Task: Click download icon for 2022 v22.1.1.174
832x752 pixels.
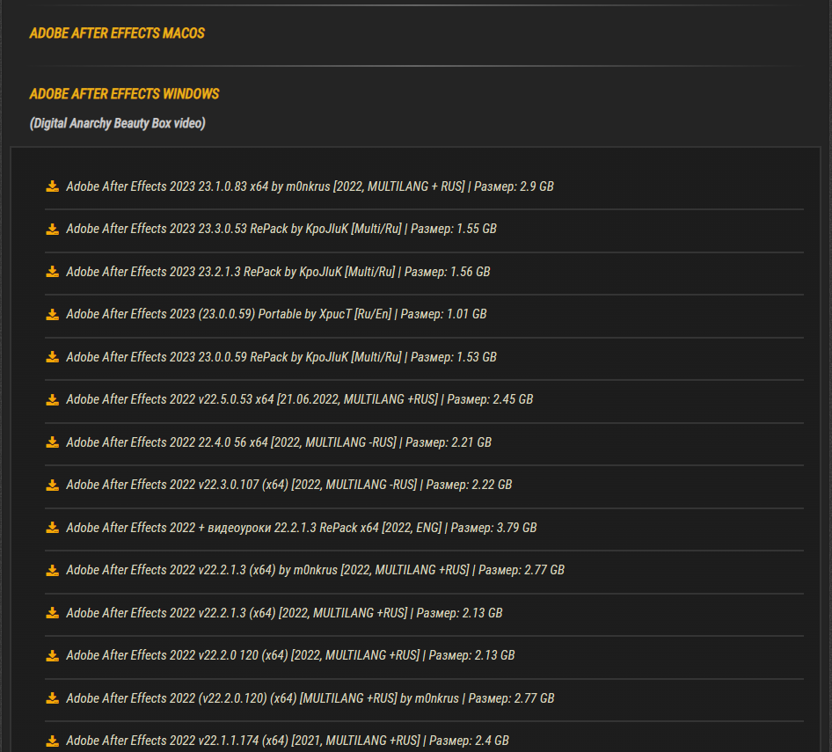Action: coord(52,741)
